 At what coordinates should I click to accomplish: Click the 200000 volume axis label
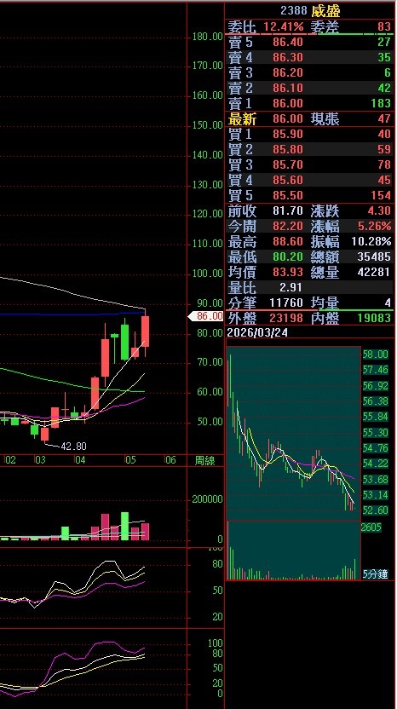tap(208, 499)
